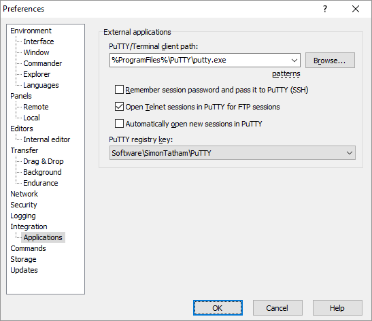The width and height of the screenshot is (372, 321).
Task: Enable Automatically open new sessions in PuTTY
Action: coord(119,124)
